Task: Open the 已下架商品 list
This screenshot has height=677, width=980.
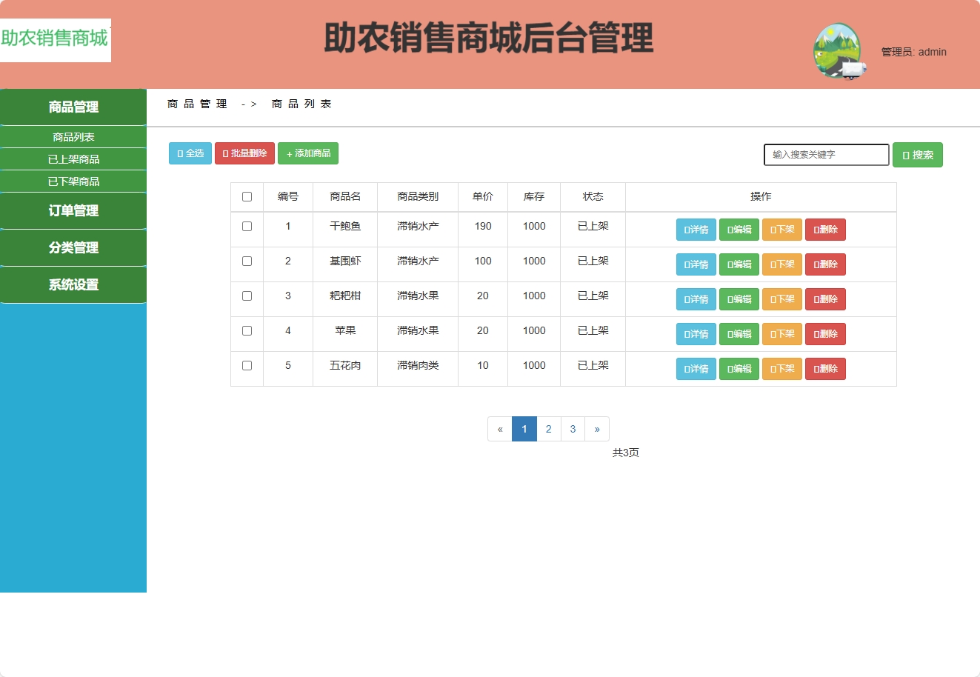Action: pos(73,181)
